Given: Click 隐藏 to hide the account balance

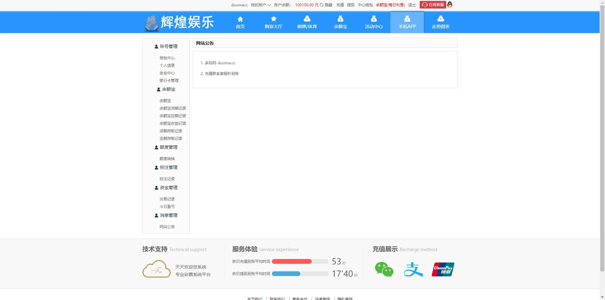Looking at the screenshot, I should (328, 5).
